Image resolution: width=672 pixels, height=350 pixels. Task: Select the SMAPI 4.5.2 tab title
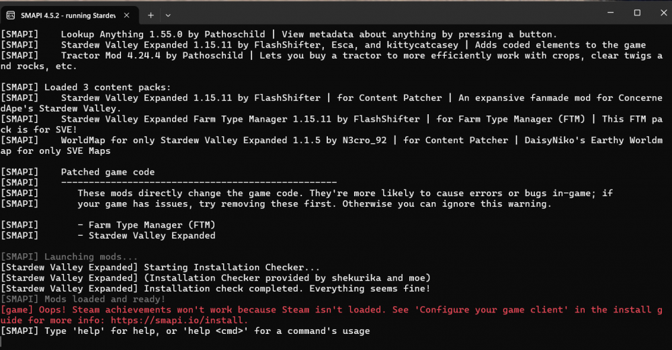point(68,15)
